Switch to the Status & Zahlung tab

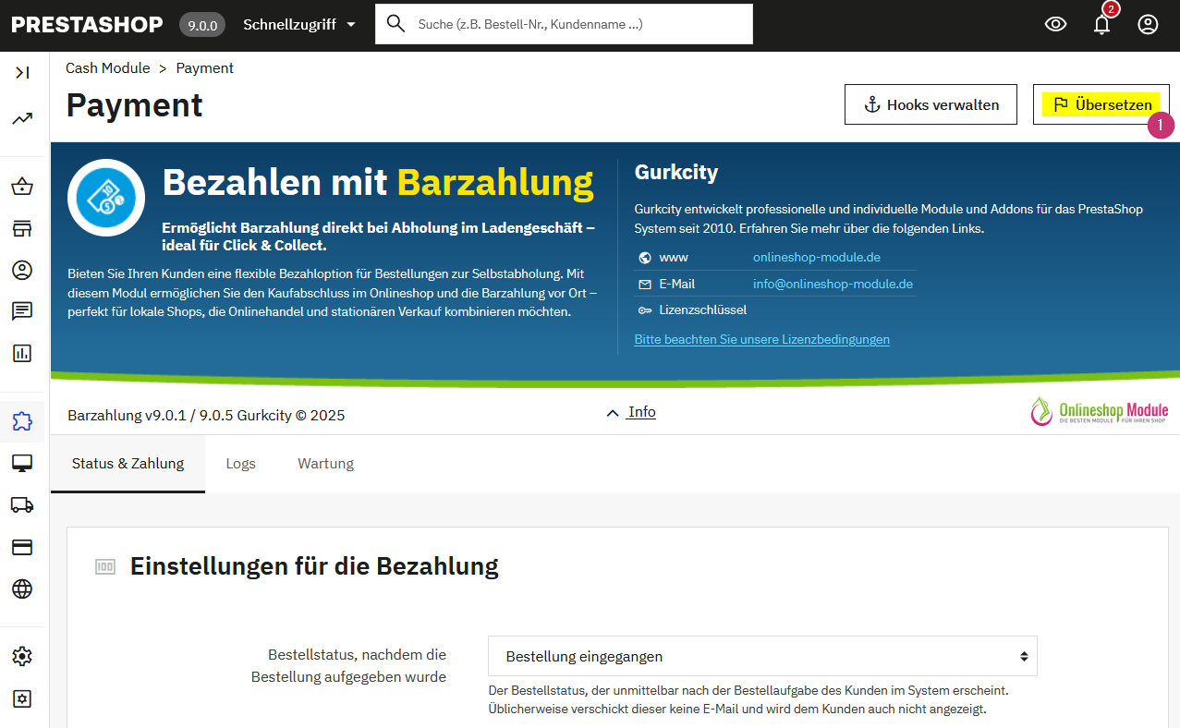click(x=128, y=463)
